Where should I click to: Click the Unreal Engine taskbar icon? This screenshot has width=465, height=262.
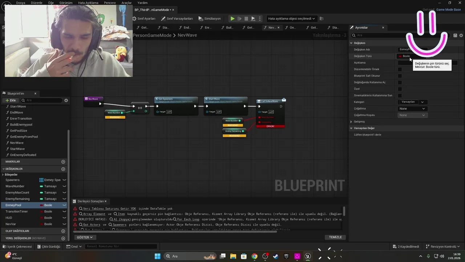308,256
